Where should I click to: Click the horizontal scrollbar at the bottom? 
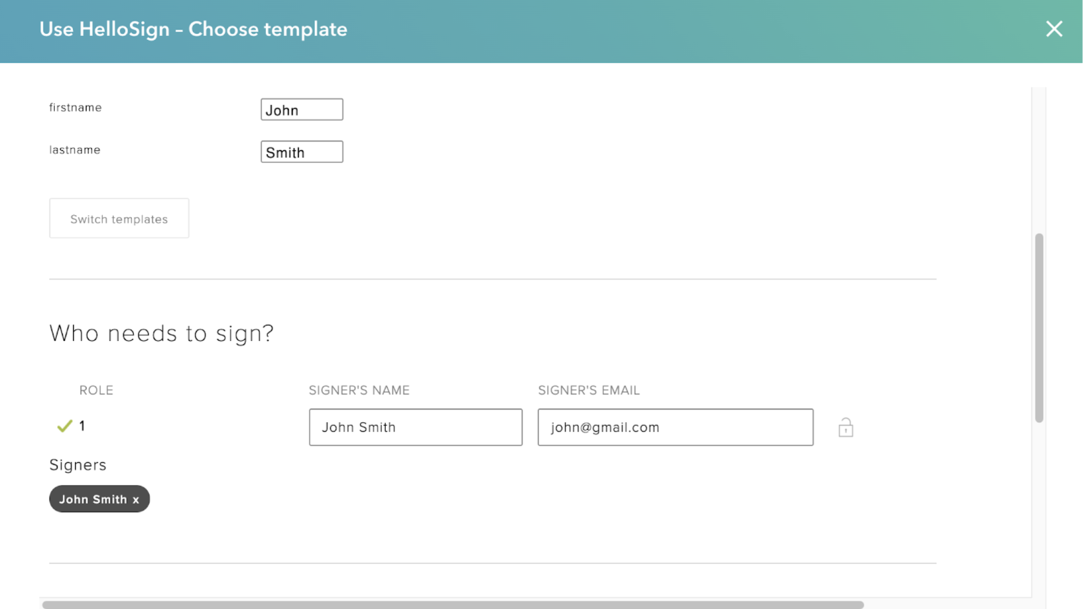(453, 604)
